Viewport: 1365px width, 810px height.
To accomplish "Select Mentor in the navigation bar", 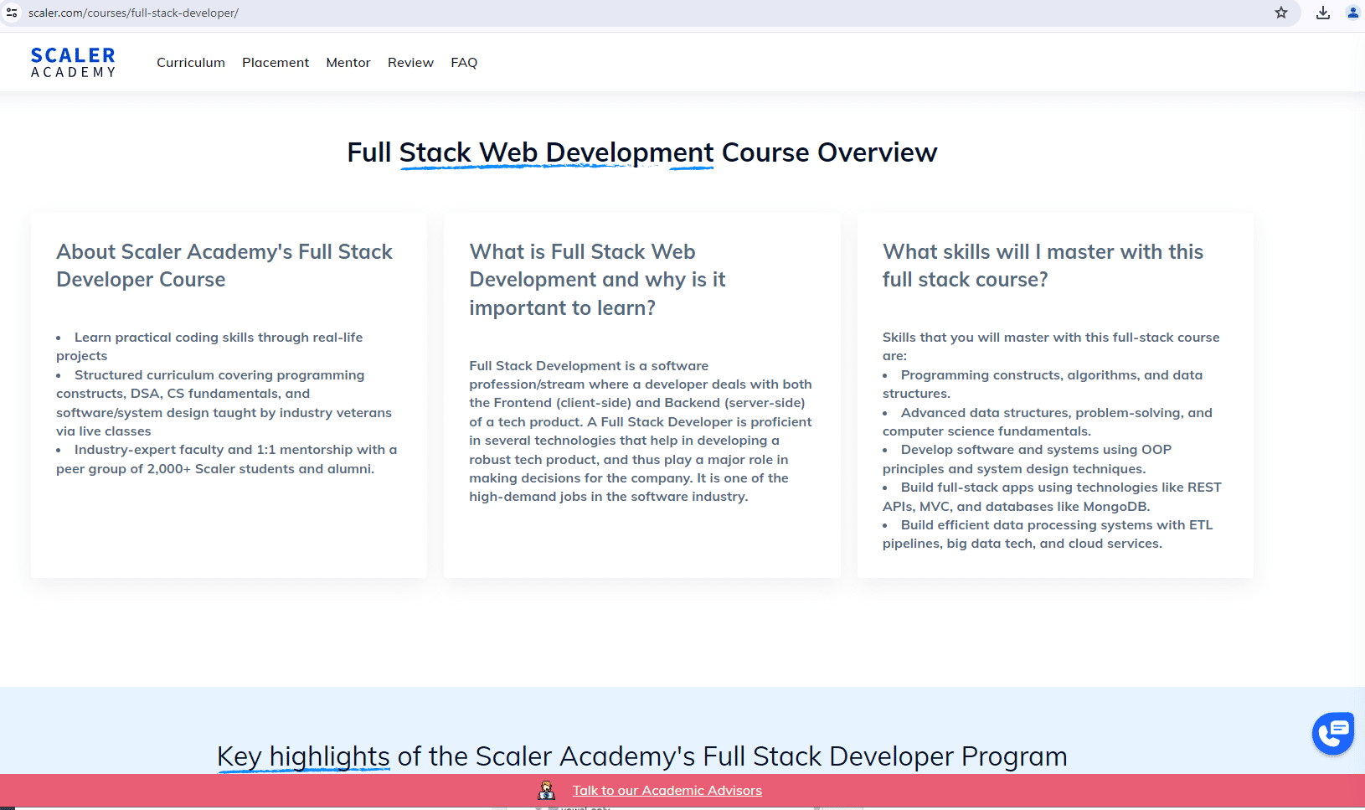I will 348,63.
